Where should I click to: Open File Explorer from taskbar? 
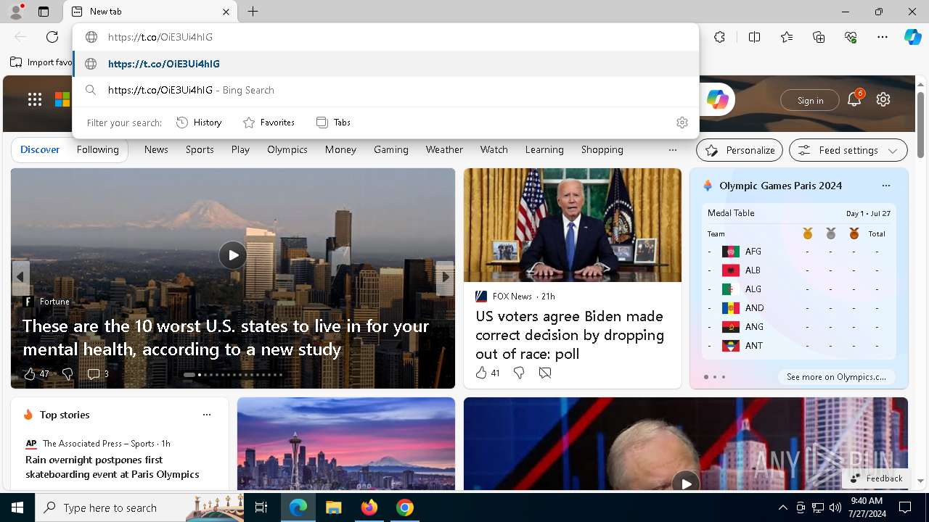(x=333, y=507)
